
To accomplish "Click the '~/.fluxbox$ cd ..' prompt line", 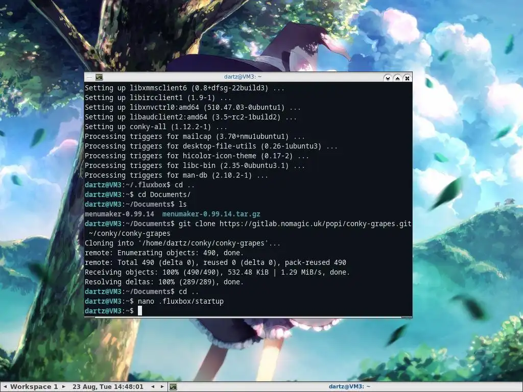I will [x=139, y=185].
